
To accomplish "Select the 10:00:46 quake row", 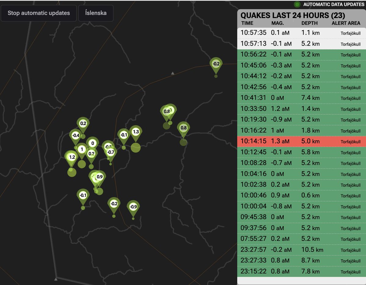I will point(301,195).
